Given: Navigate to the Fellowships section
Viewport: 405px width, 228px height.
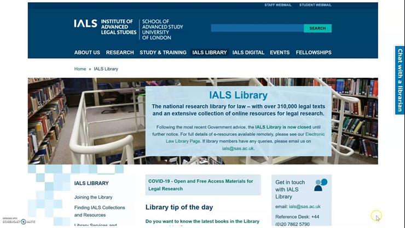Looking at the screenshot, I should click(314, 53).
